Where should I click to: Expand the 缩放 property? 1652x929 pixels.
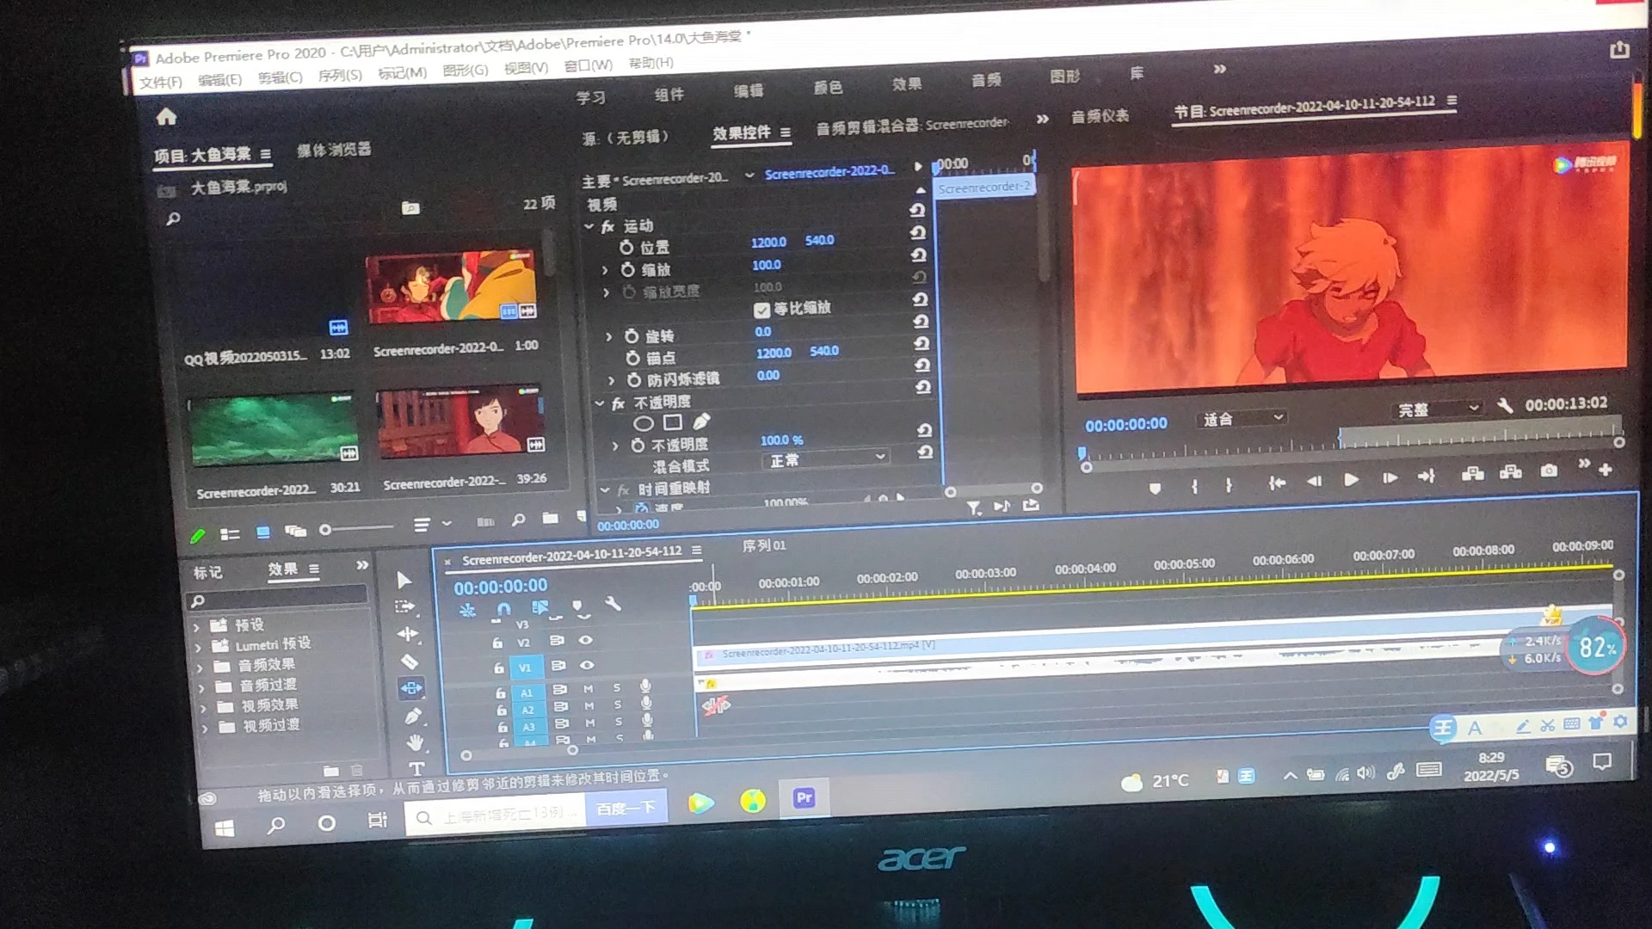(x=605, y=271)
